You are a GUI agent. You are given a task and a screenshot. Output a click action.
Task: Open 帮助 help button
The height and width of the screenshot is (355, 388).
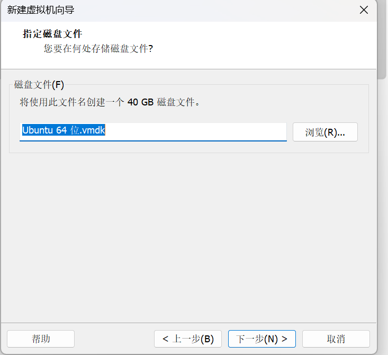(x=41, y=339)
